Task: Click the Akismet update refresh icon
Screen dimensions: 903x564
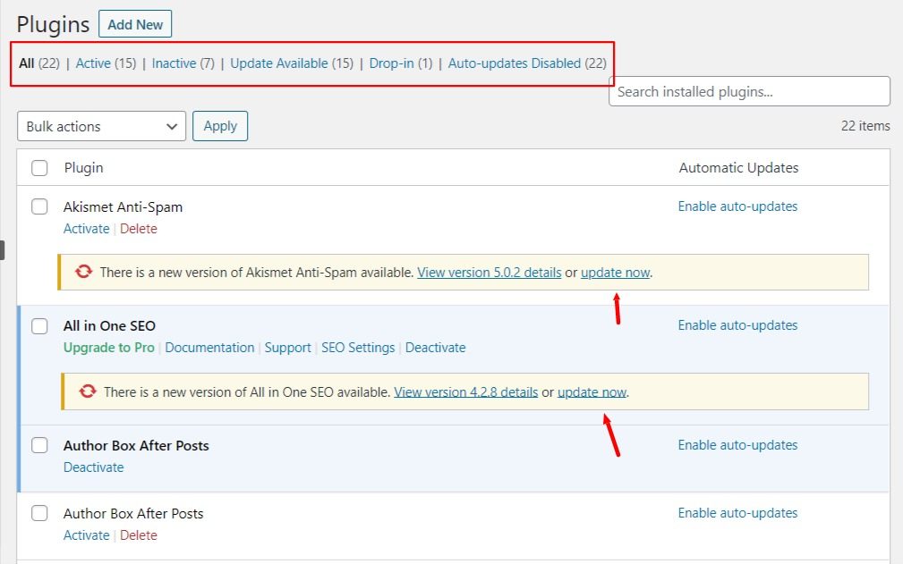Action: point(83,272)
